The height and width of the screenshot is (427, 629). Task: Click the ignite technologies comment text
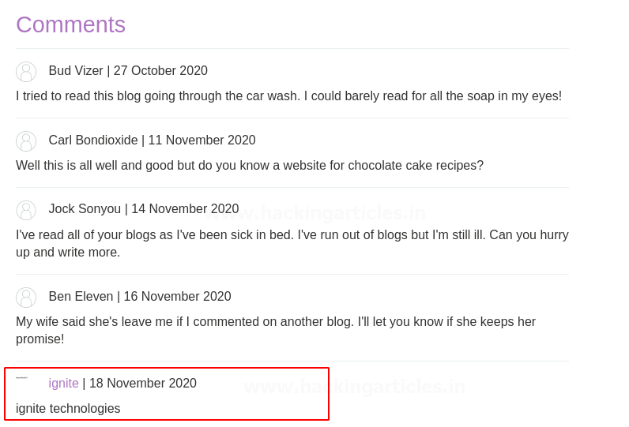tap(68, 409)
